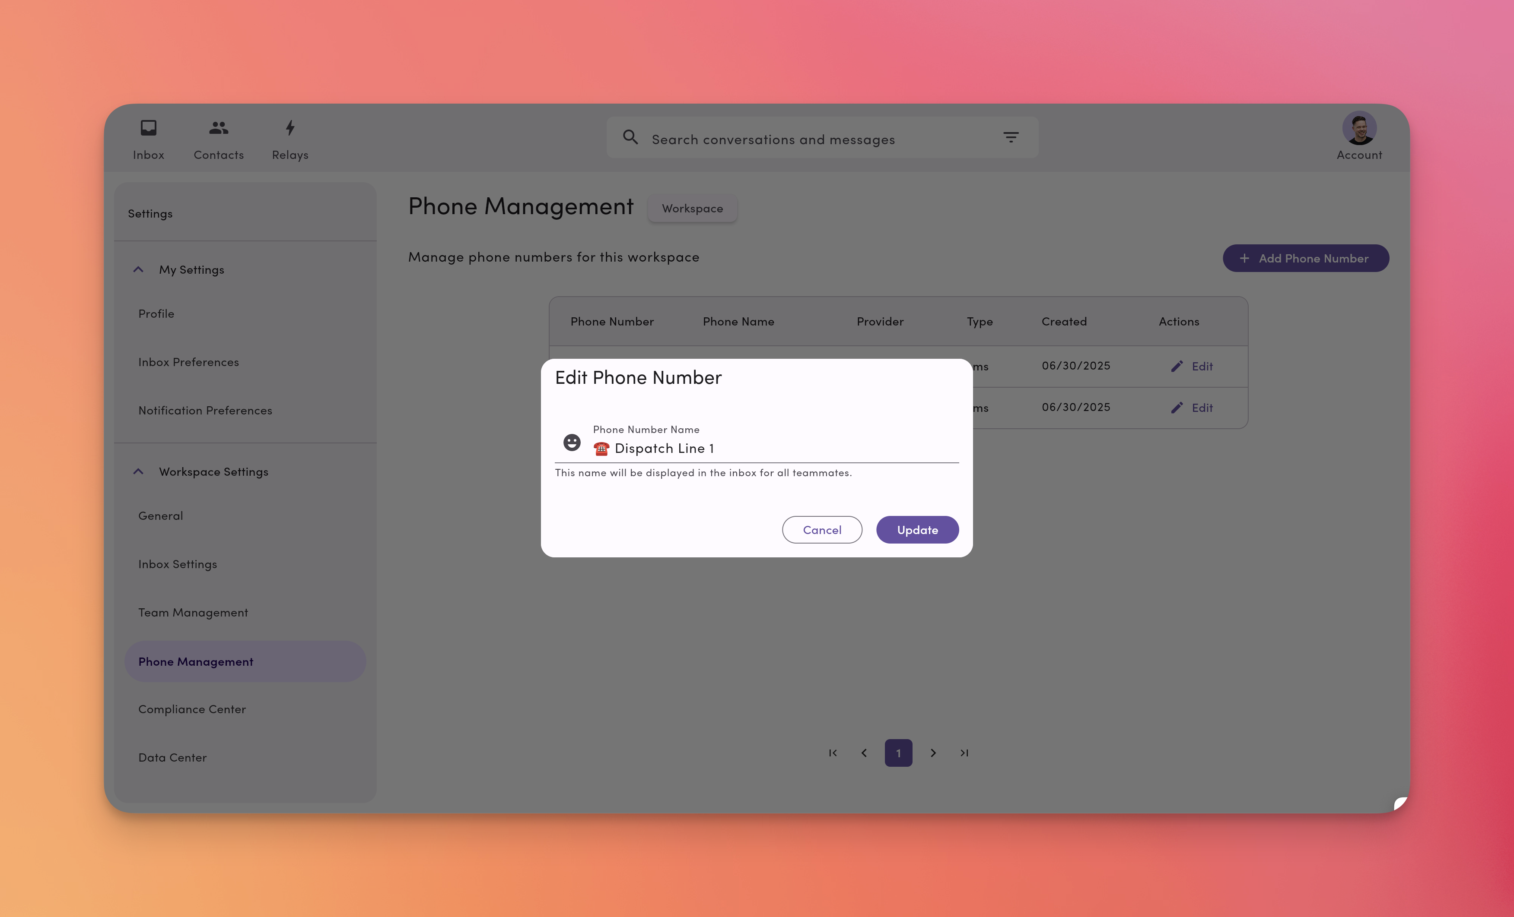The height and width of the screenshot is (917, 1514).
Task: Click Add Phone Number button
Action: 1305,259
